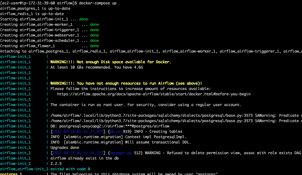Click 'Creating airflow_flower_1' text
Screen dimensions: 302x175
tap(28, 46)
